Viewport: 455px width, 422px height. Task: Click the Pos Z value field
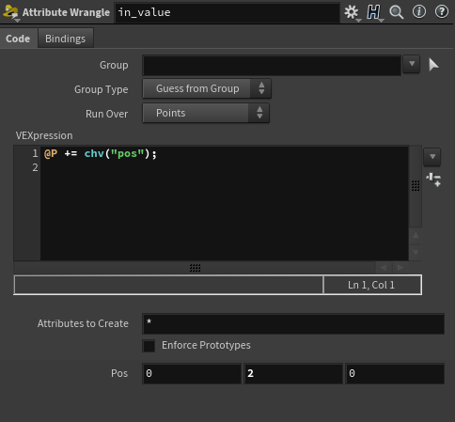[395, 373]
